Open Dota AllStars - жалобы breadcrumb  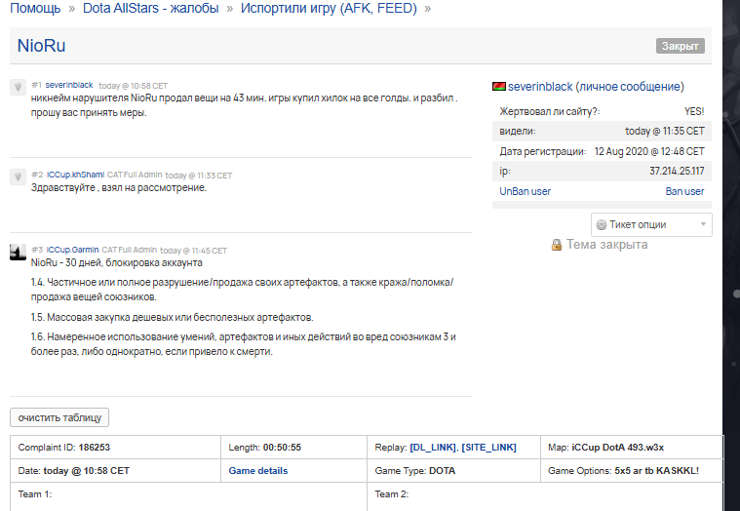click(150, 8)
